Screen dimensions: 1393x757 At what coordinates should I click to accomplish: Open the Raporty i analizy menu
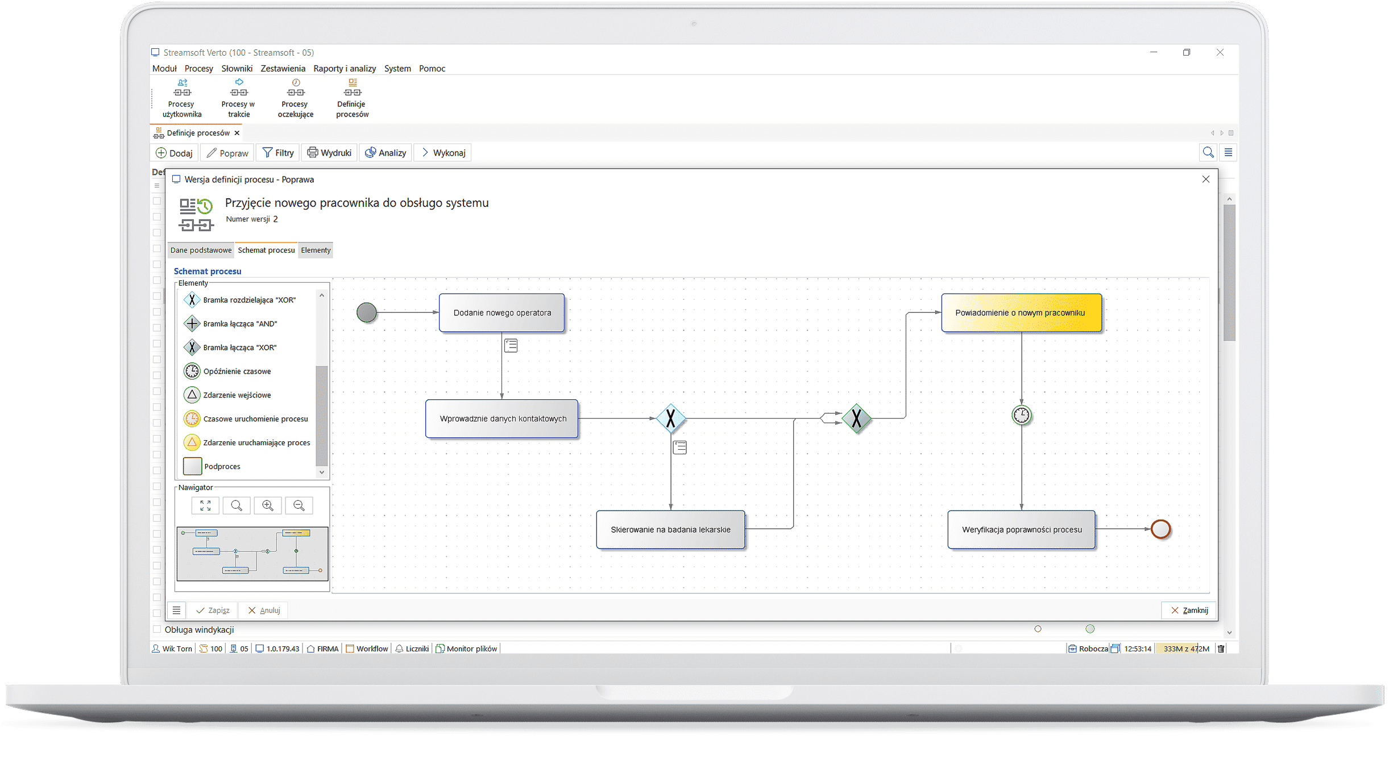[x=345, y=69]
